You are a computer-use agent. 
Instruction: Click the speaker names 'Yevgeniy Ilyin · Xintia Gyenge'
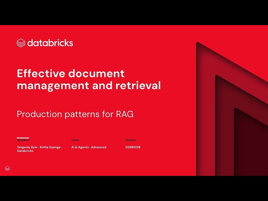click(39, 147)
